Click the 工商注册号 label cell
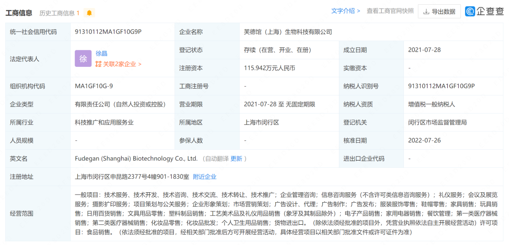The height and width of the screenshot is (245, 509). pos(207,86)
